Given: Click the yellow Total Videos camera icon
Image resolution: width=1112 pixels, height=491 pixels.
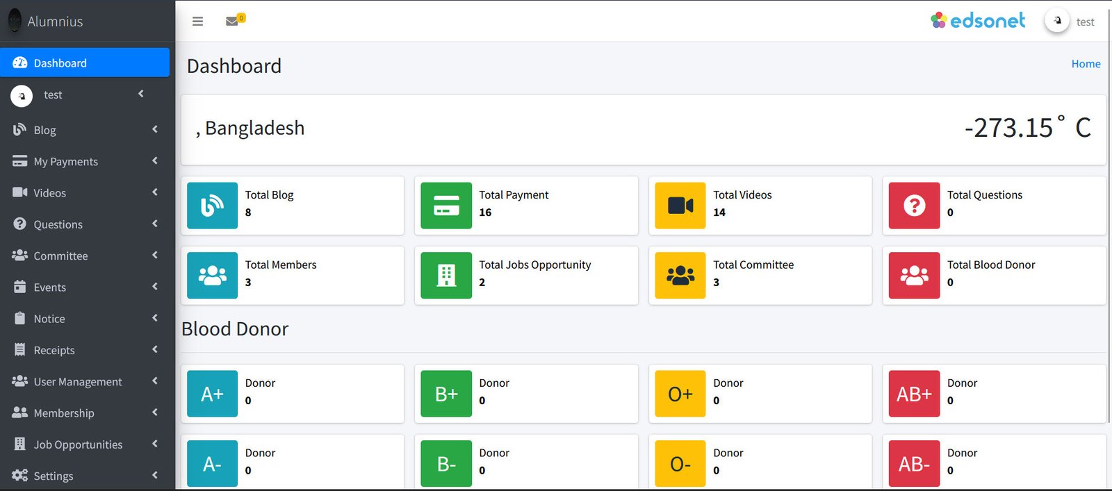Looking at the screenshot, I should pos(680,206).
